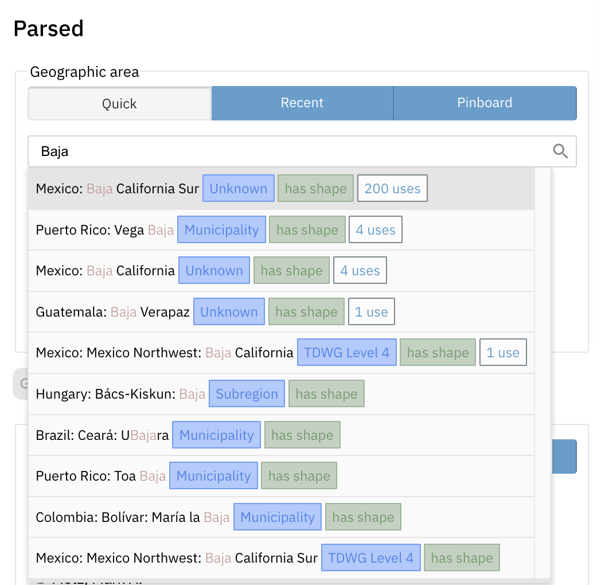Click the 1 use badge for Guatemala: Baja Verapaz

pyautogui.click(x=372, y=311)
